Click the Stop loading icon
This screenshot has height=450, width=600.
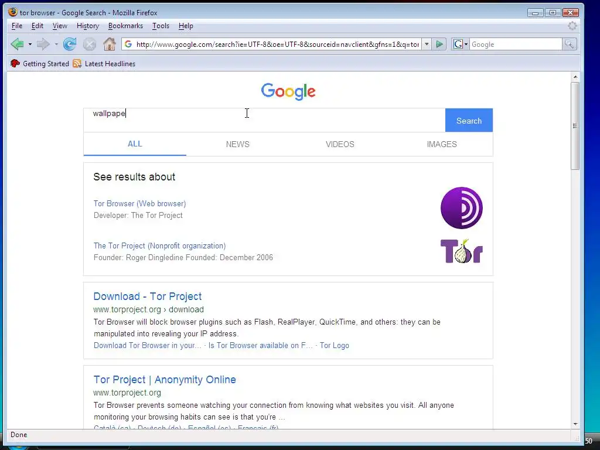point(90,45)
